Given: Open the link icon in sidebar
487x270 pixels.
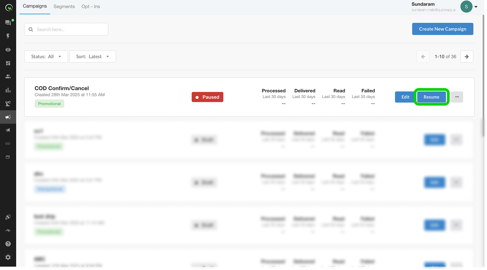Looking at the screenshot, I should coord(8,144).
